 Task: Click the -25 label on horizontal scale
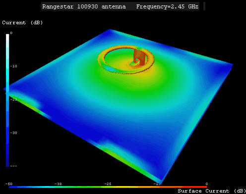(108, 184)
